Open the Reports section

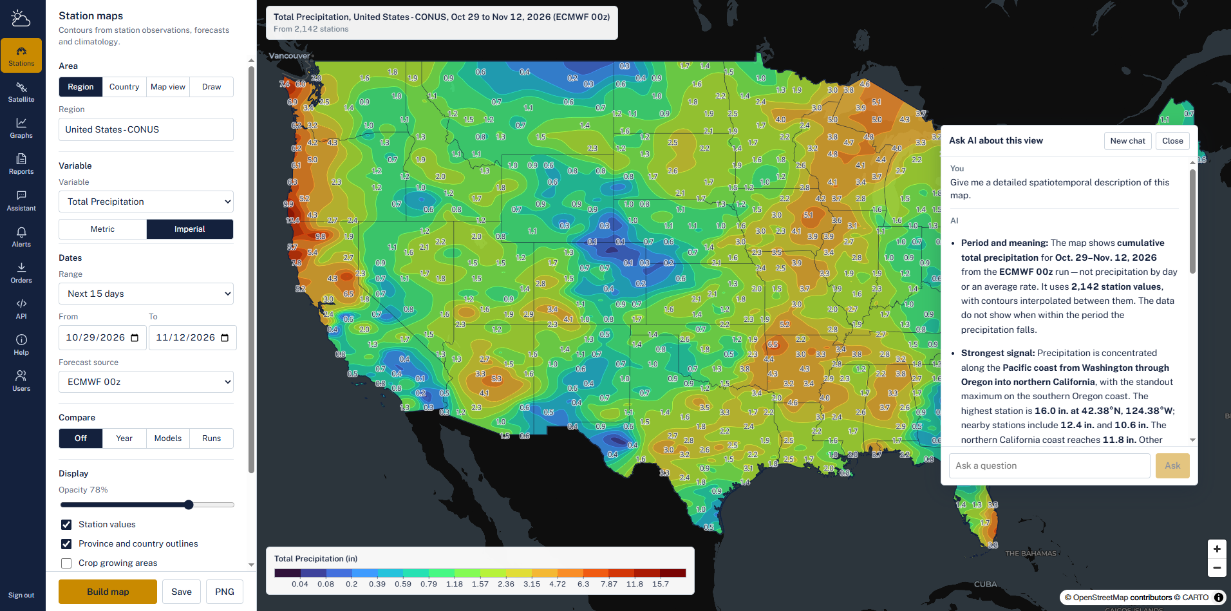21,164
